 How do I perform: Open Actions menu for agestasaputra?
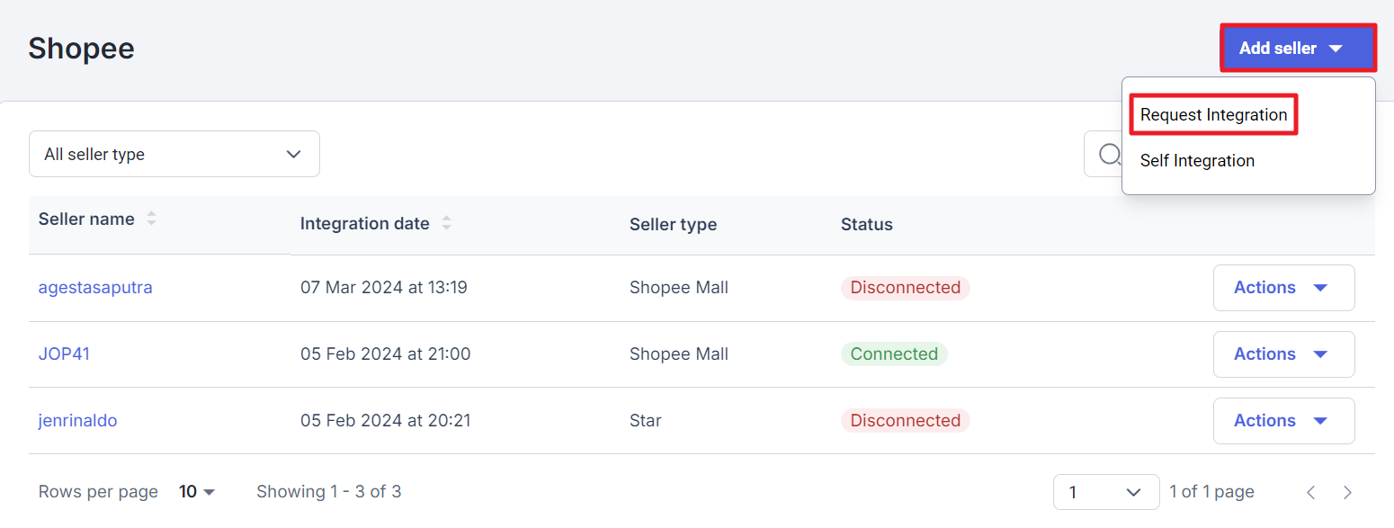point(1283,288)
